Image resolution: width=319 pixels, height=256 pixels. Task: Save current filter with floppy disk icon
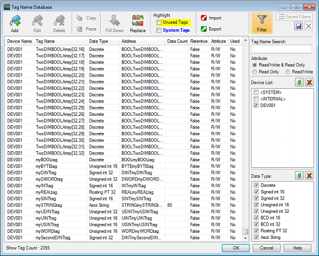point(298,26)
